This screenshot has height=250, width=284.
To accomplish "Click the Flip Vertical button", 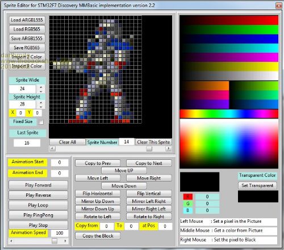I will tap(149, 193).
